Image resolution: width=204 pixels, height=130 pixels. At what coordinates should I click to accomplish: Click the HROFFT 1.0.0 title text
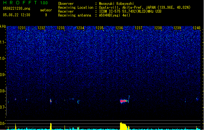pos(25,3)
